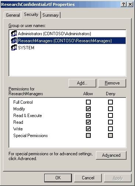Click the title bar Help question mark
135x186 pixels.
click(x=123, y=4)
